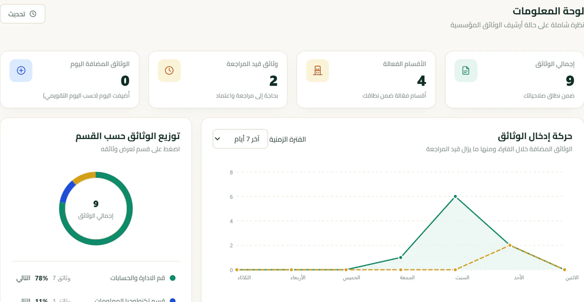Viewport: 584px width, 302px height.
Task: Click the data point on الاثنين
Action: coord(564,270)
